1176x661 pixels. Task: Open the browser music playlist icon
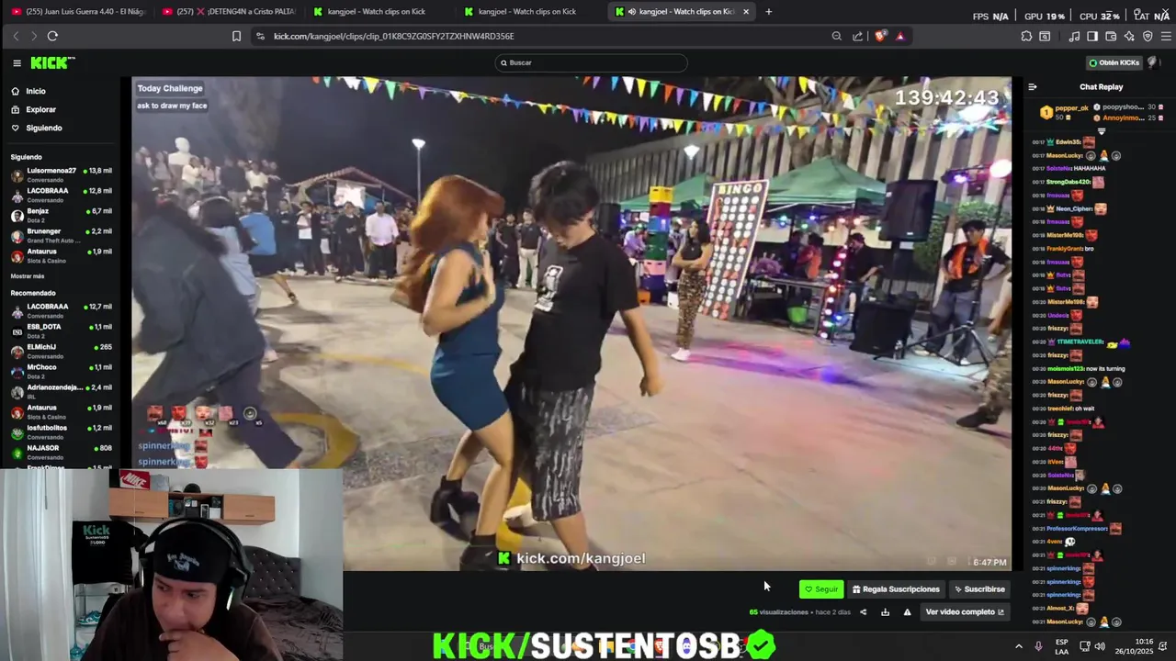pyautogui.click(x=1074, y=36)
